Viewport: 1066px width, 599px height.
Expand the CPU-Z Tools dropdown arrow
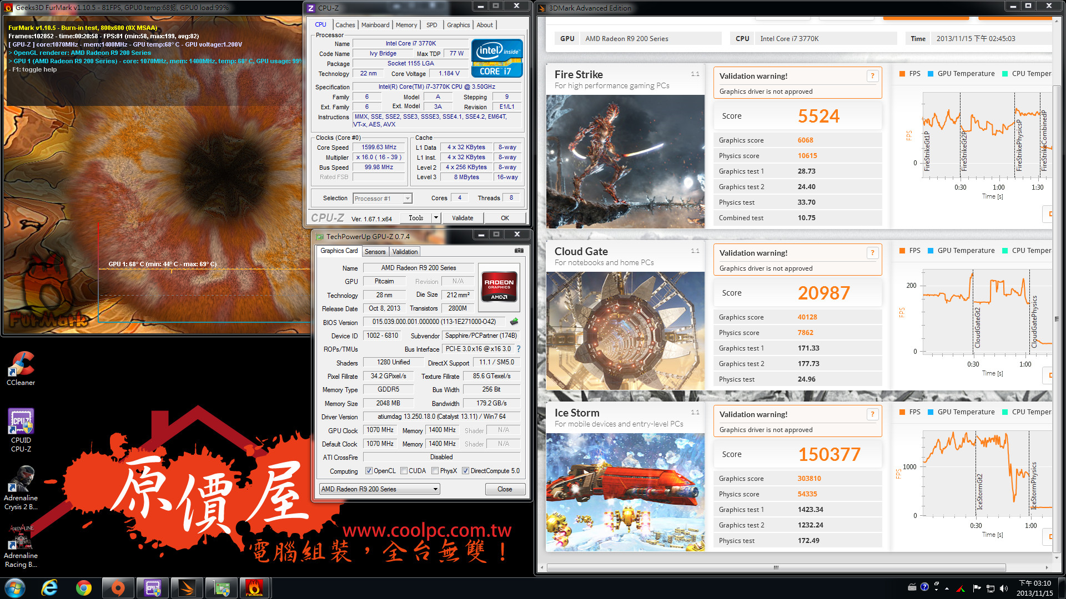[436, 218]
